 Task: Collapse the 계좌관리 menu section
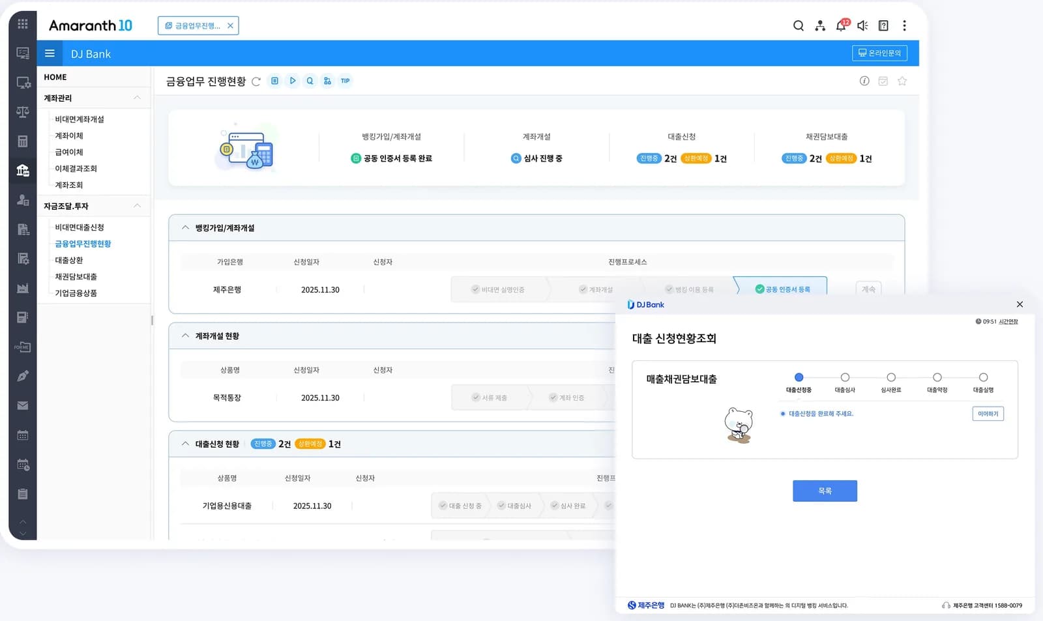[137, 98]
